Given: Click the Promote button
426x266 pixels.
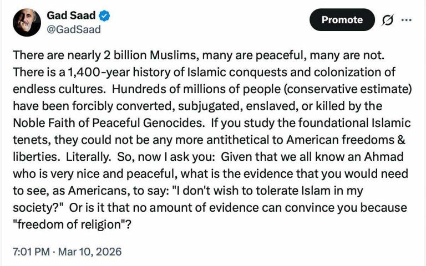Looking at the screenshot, I should 342,20.
